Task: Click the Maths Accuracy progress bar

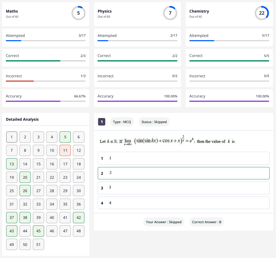Action: tap(46, 101)
